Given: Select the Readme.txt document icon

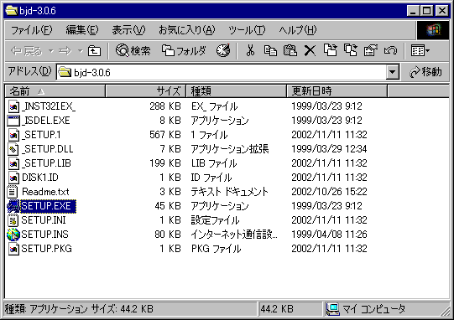Looking at the screenshot, I should (12, 192).
